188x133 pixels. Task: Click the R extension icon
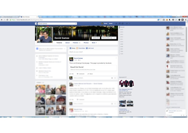[182, 20]
